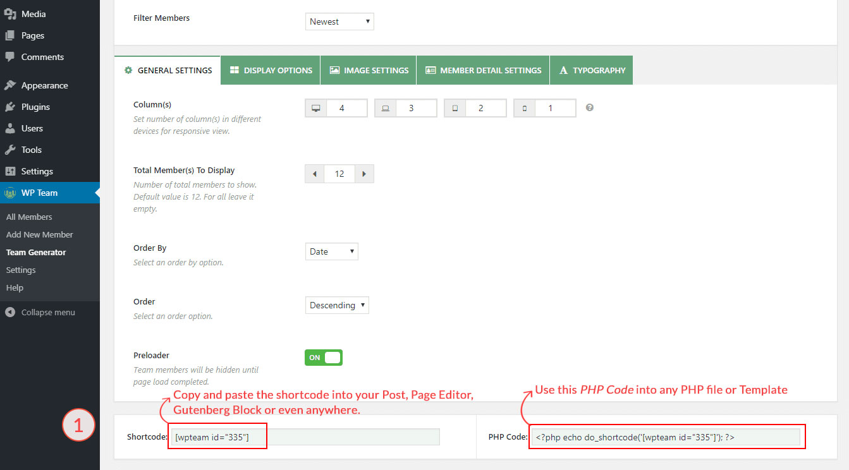This screenshot has height=470, width=849.
Task: Click the Media icon in sidebar
Action: [x=10, y=14]
